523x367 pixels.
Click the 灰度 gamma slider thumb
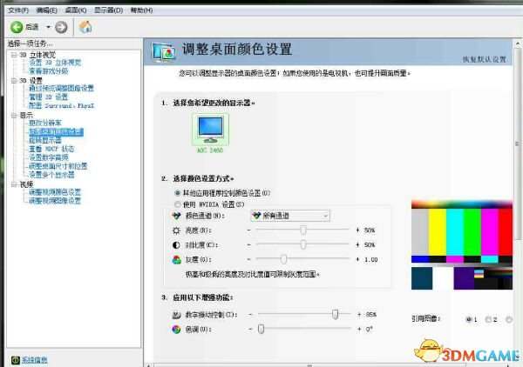pos(283,259)
